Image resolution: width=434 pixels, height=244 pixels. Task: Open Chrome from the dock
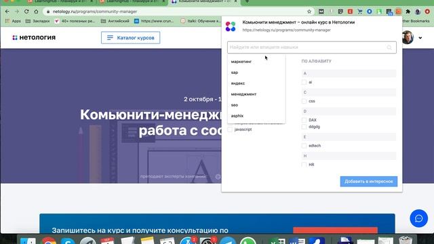[x=49, y=241]
